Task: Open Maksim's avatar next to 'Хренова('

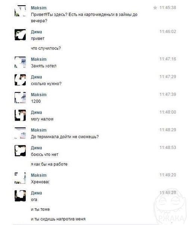Action: [20, 178]
